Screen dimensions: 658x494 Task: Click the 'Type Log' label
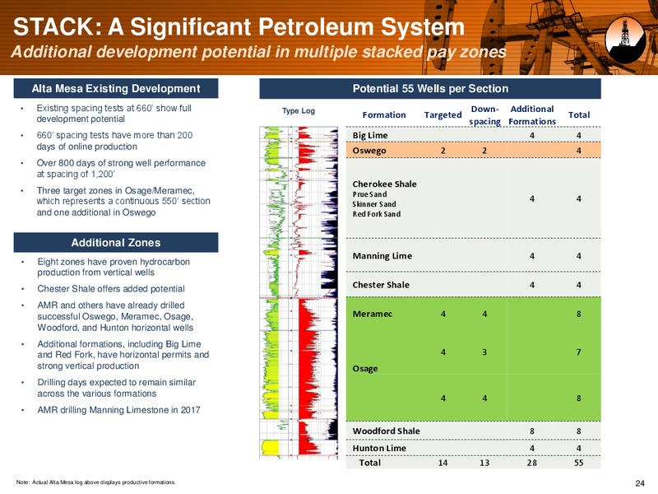[299, 111]
